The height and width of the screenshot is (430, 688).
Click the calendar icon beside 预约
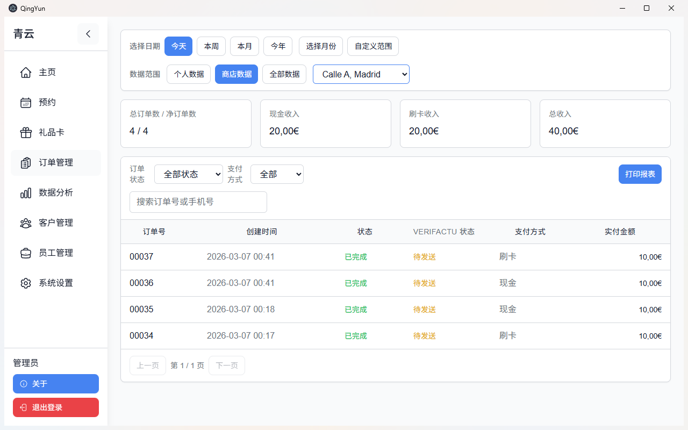(x=26, y=103)
